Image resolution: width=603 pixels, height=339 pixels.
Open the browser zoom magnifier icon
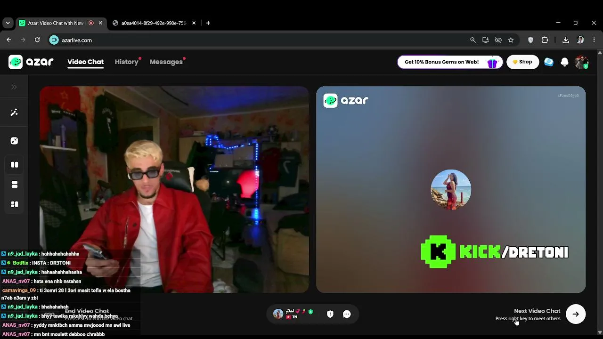point(473,40)
